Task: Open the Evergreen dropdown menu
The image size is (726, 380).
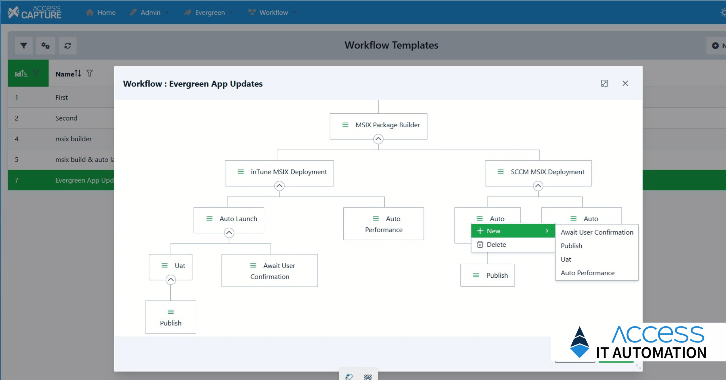Action: [x=209, y=12]
